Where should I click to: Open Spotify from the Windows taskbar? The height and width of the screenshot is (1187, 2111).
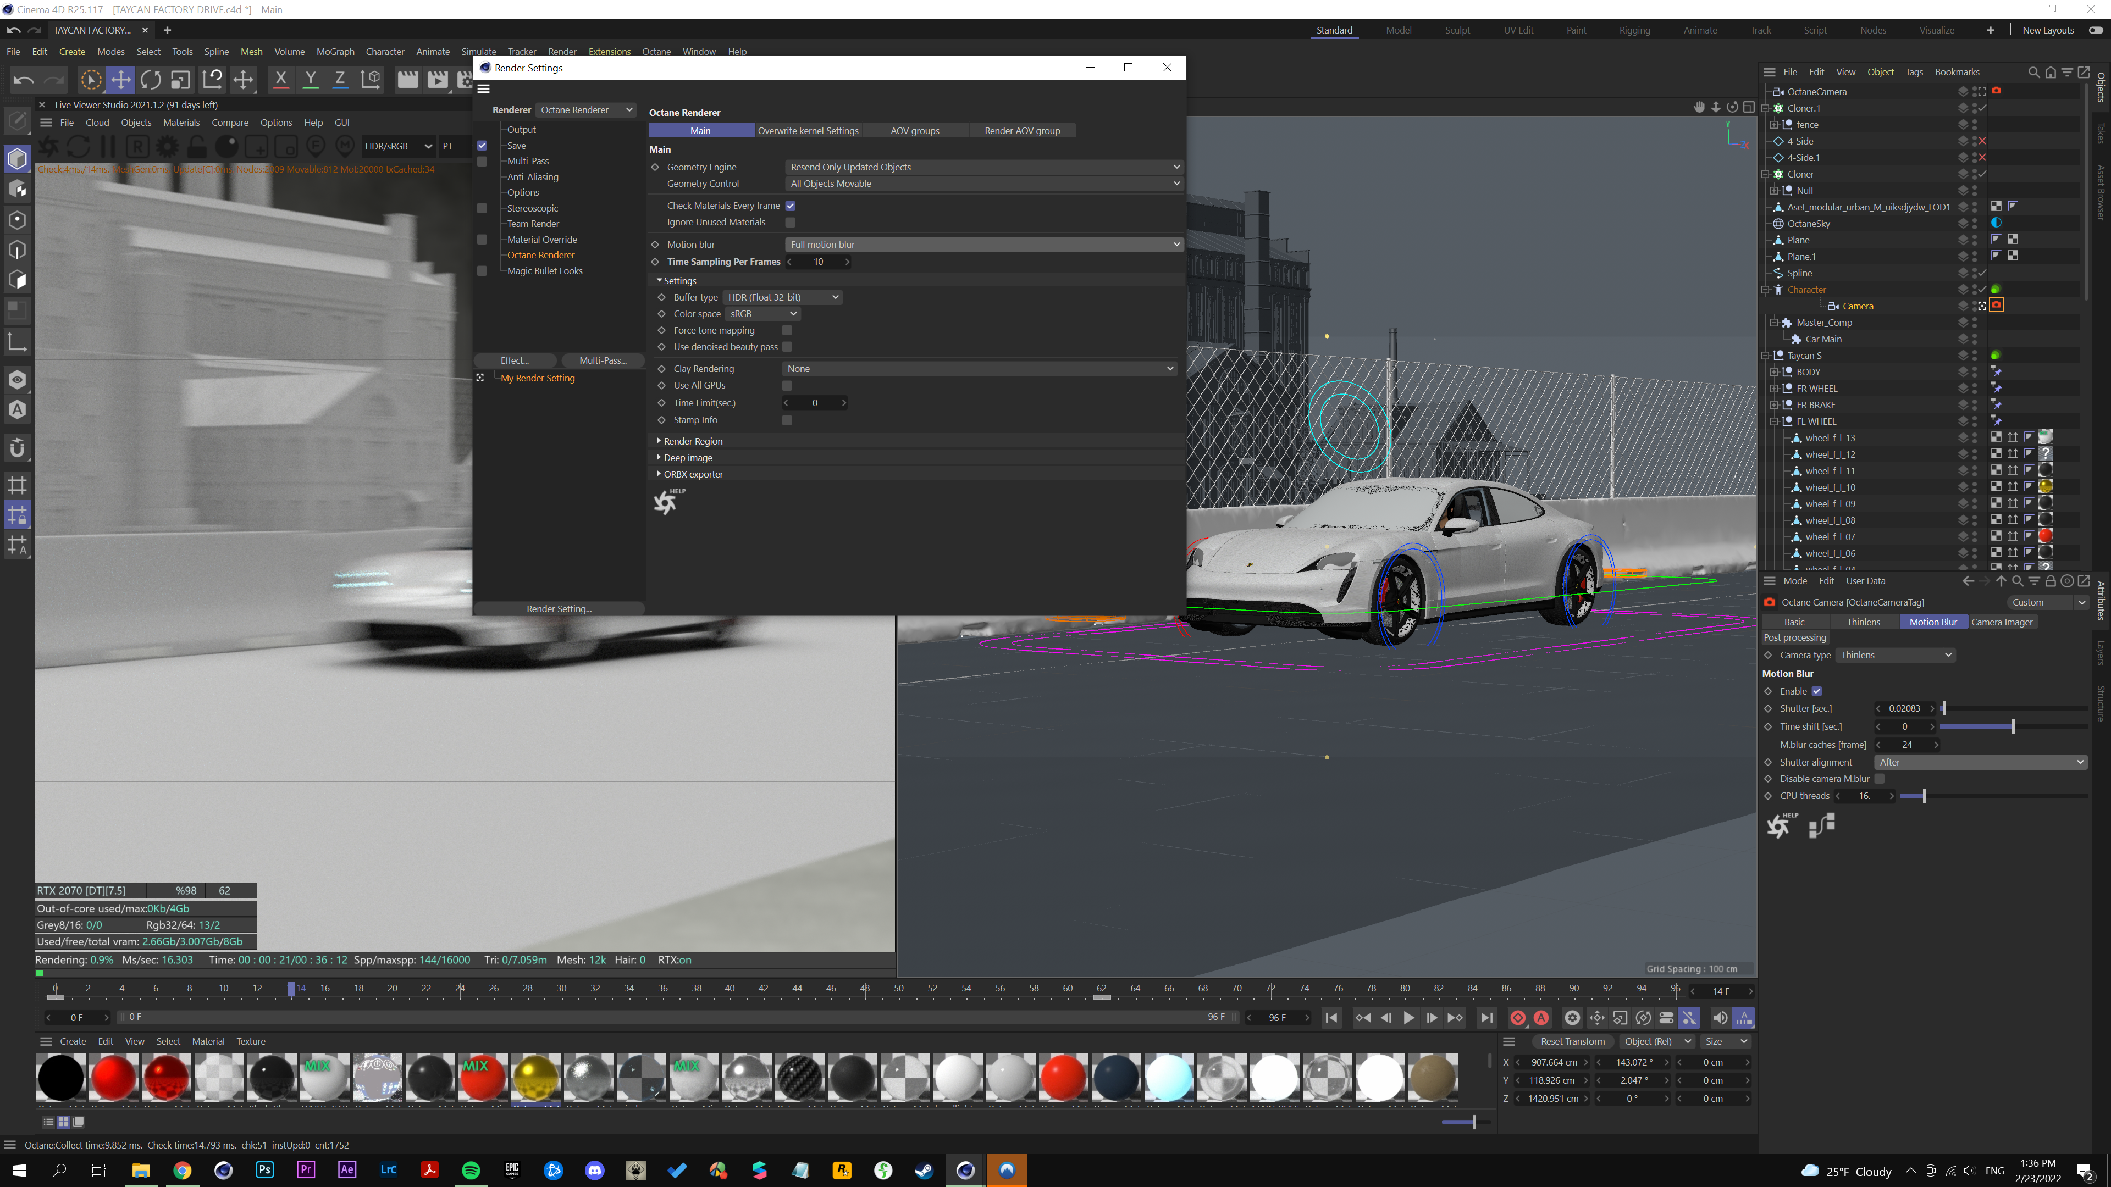[471, 1171]
